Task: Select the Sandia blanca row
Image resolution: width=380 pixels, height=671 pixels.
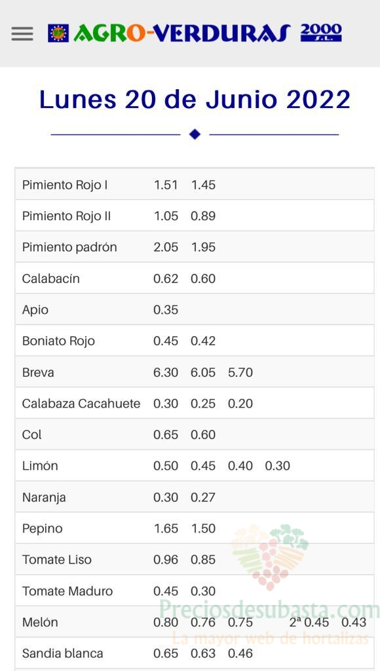Action: click(x=195, y=653)
